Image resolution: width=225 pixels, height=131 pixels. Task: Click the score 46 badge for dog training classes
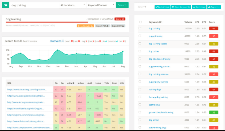tap(214, 44)
